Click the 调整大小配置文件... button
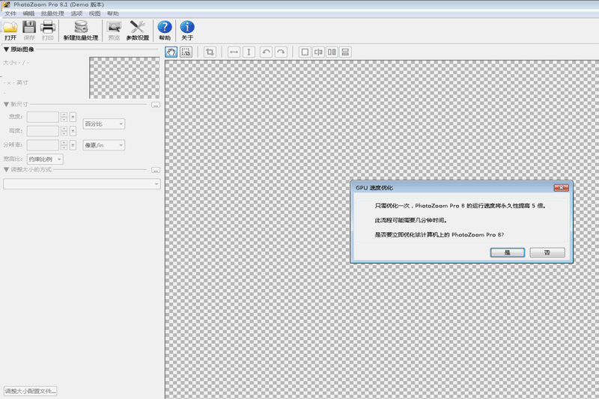This screenshot has width=599, height=399. coord(31,391)
